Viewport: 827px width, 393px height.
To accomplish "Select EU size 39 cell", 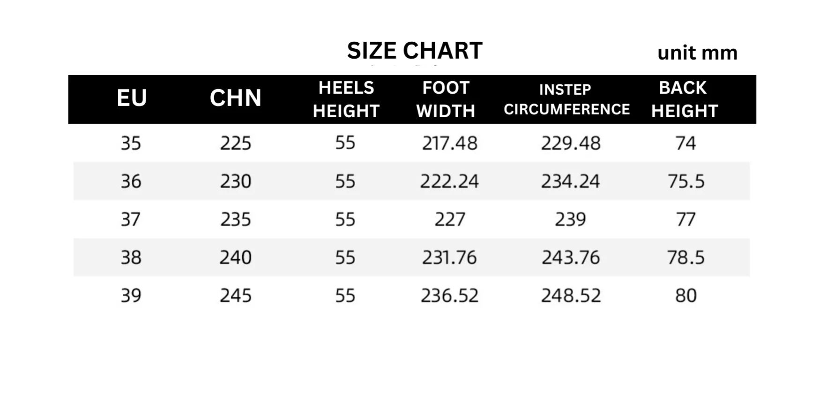I will [131, 295].
